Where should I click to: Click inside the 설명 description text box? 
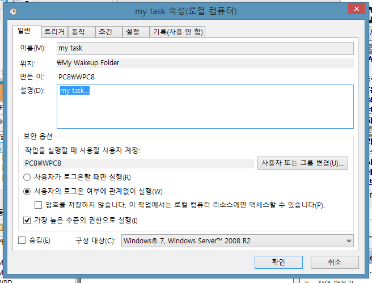click(x=204, y=108)
